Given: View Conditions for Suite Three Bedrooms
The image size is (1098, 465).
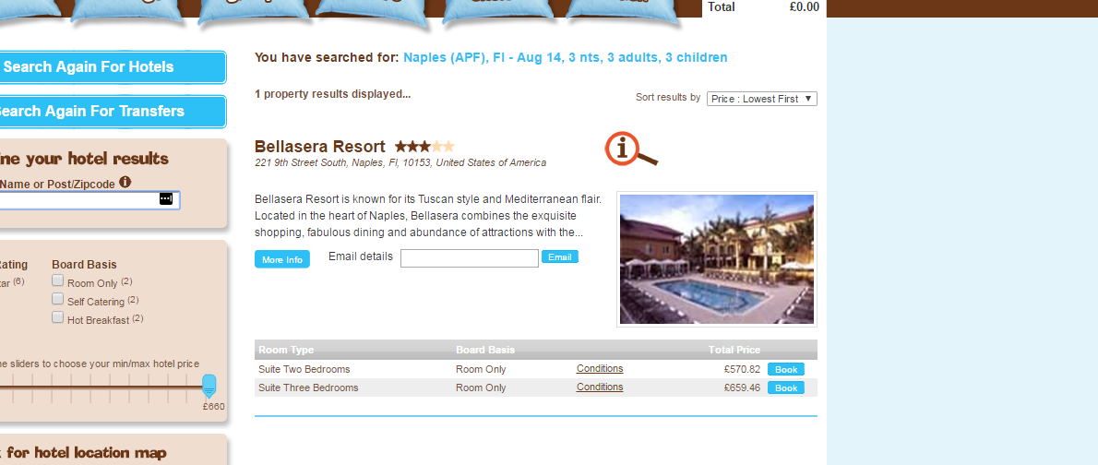Looking at the screenshot, I should [x=600, y=387].
